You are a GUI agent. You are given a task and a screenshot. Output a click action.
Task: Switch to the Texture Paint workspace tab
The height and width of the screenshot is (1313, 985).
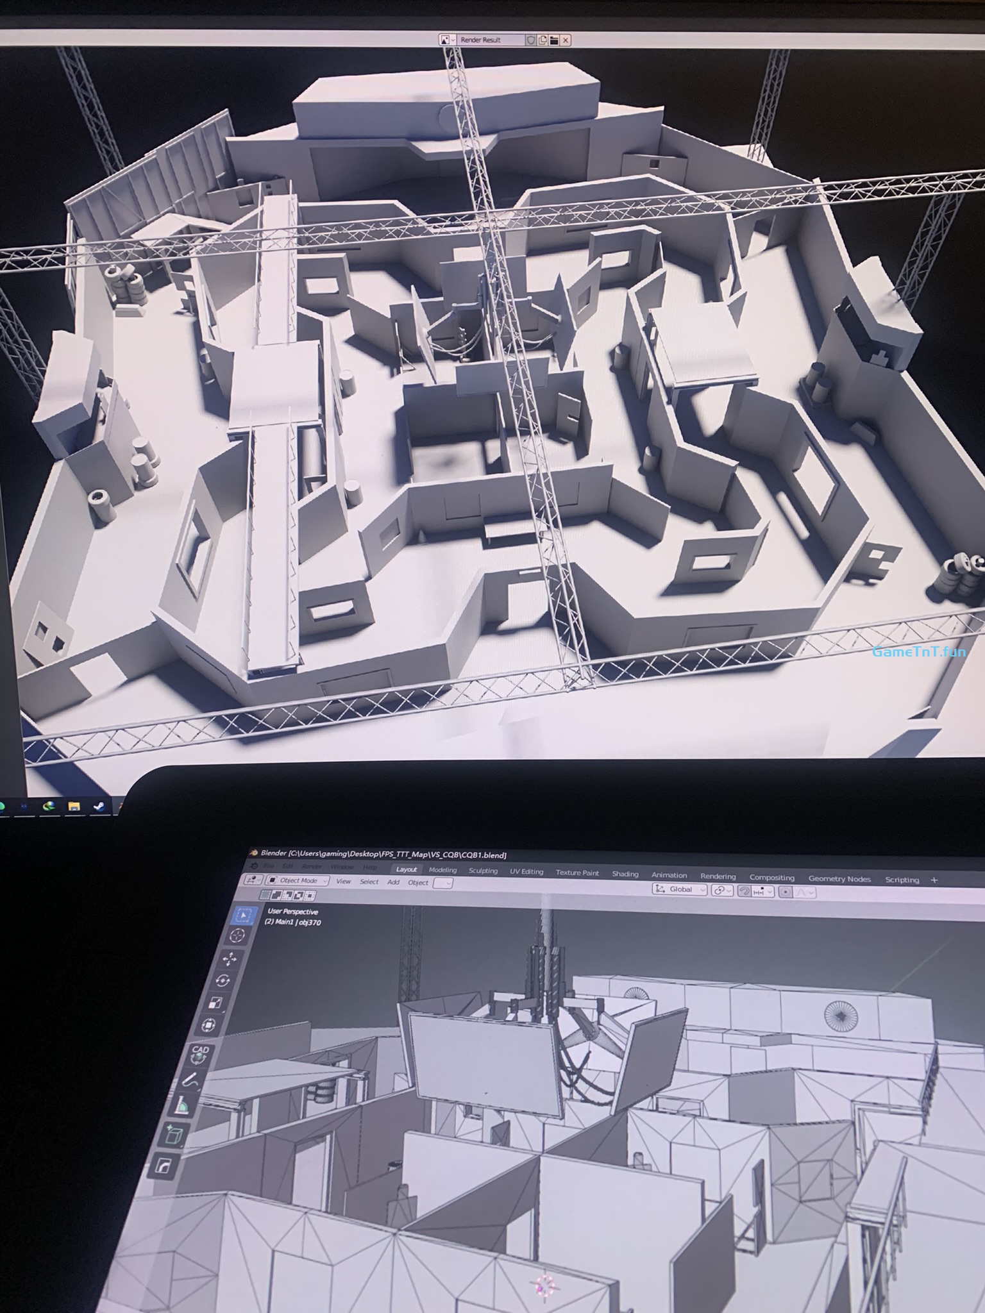click(577, 873)
